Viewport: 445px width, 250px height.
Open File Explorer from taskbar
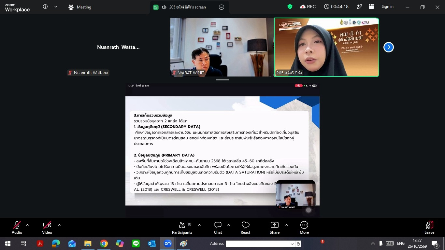[88, 243]
